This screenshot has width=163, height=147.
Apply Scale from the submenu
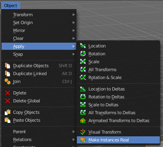[118, 62]
